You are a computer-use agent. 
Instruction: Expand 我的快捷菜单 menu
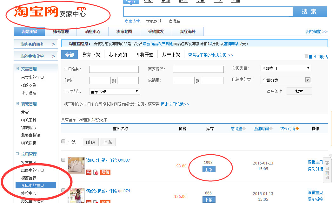point(36,56)
